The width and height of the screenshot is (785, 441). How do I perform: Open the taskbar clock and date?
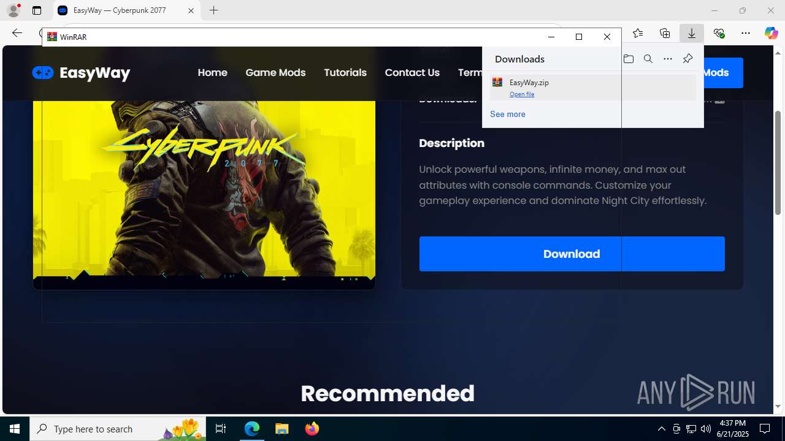(733, 429)
